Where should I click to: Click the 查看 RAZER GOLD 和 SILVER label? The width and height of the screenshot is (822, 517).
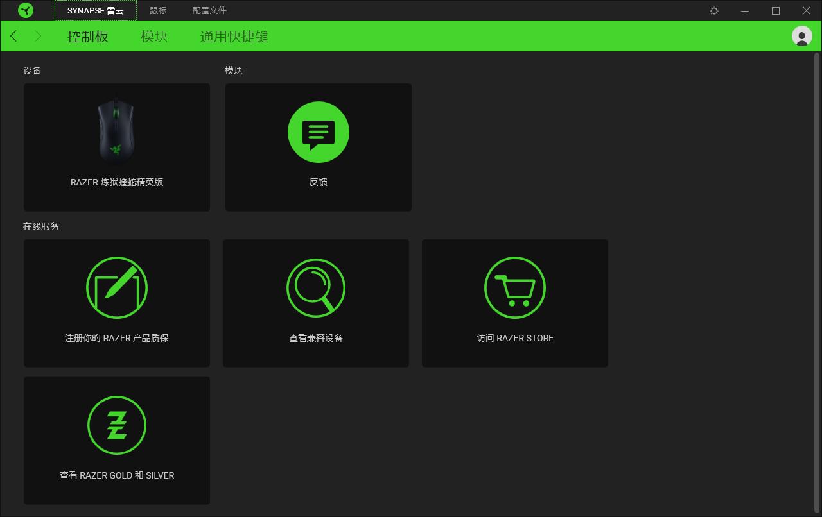click(x=117, y=475)
